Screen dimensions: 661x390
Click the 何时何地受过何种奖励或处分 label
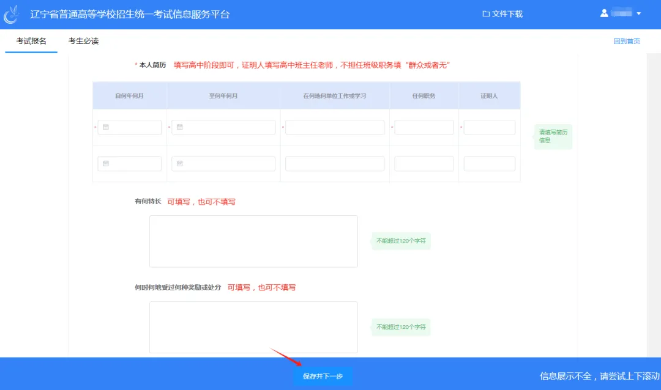pos(178,287)
